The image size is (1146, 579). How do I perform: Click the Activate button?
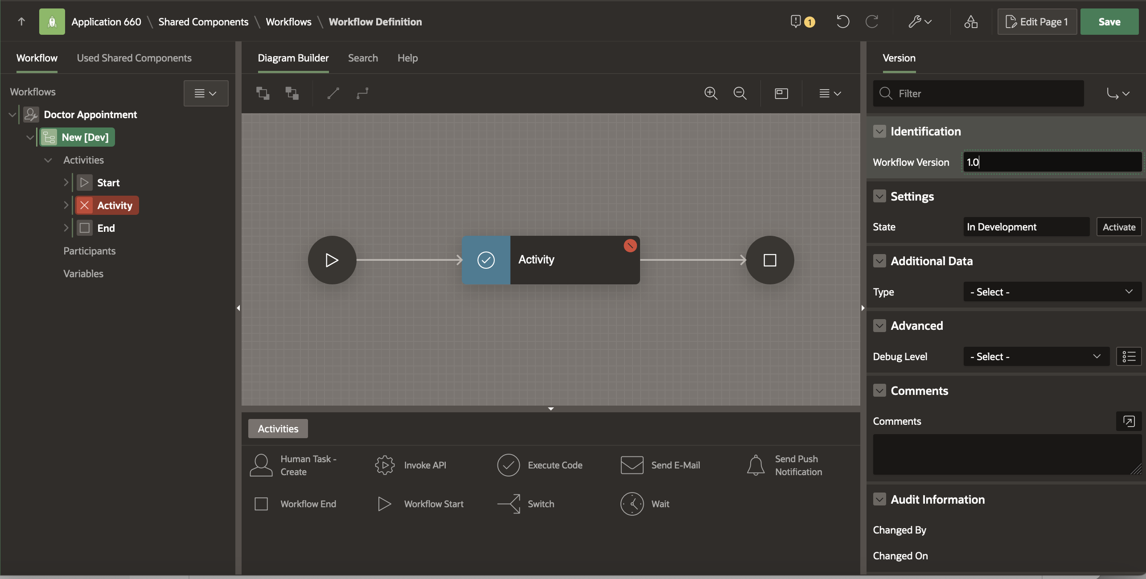pos(1119,227)
